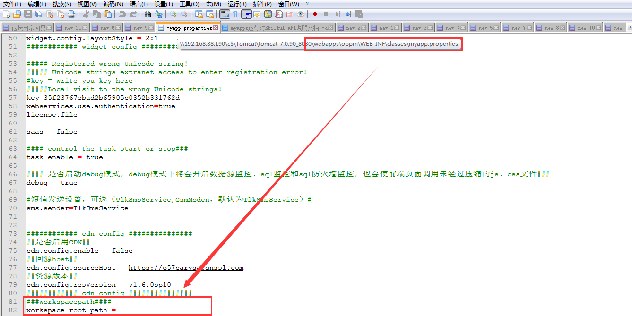Close the myapp.properties tab

click(x=216, y=28)
